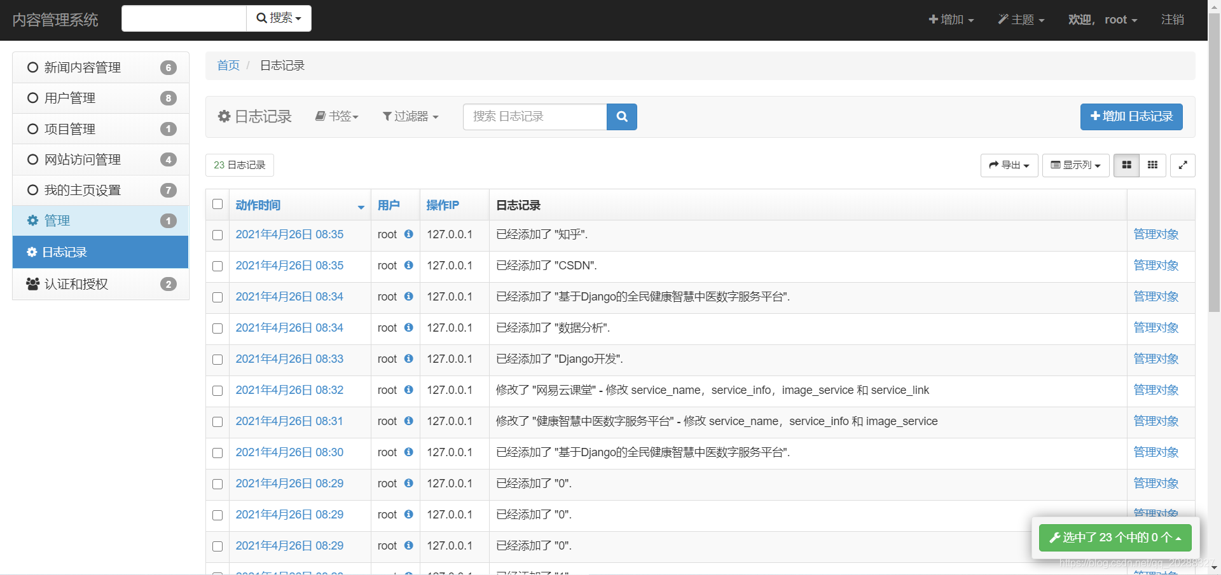Screen dimensions: 1221x575
Task: Click info icon in 网易云课堂 row
Action: tap(409, 389)
